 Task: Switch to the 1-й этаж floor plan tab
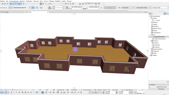coord(12,12)
